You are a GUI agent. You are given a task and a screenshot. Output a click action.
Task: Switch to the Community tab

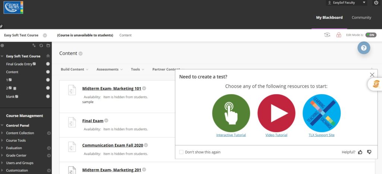click(x=361, y=18)
